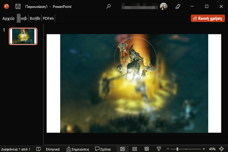Click the zoom slider handle

coord(177,149)
